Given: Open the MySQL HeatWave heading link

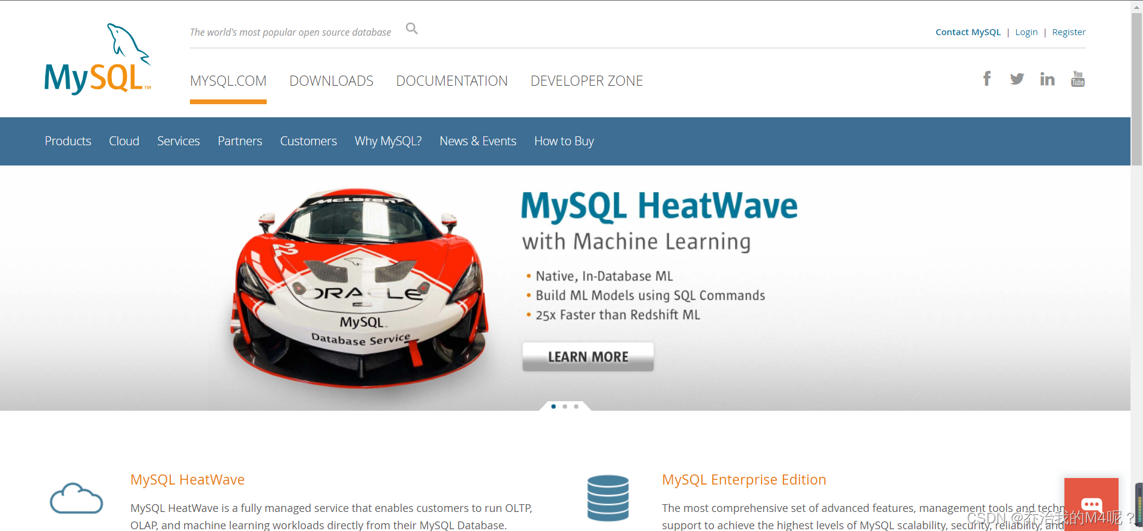Looking at the screenshot, I should tap(188, 480).
